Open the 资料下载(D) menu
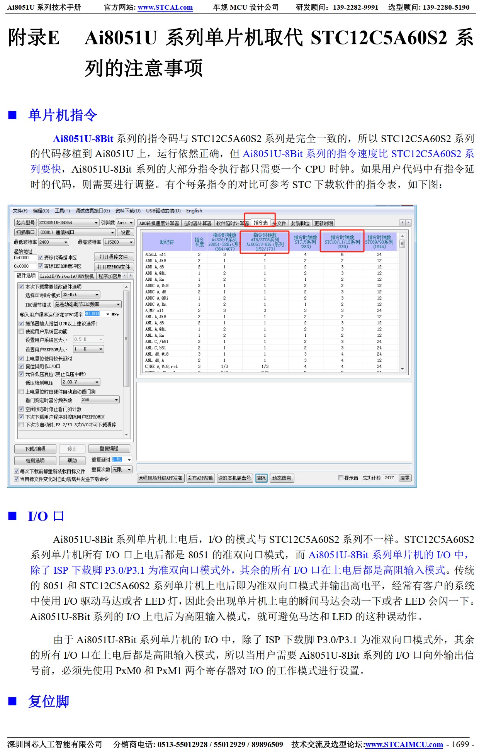479x751 pixels. 128,211
